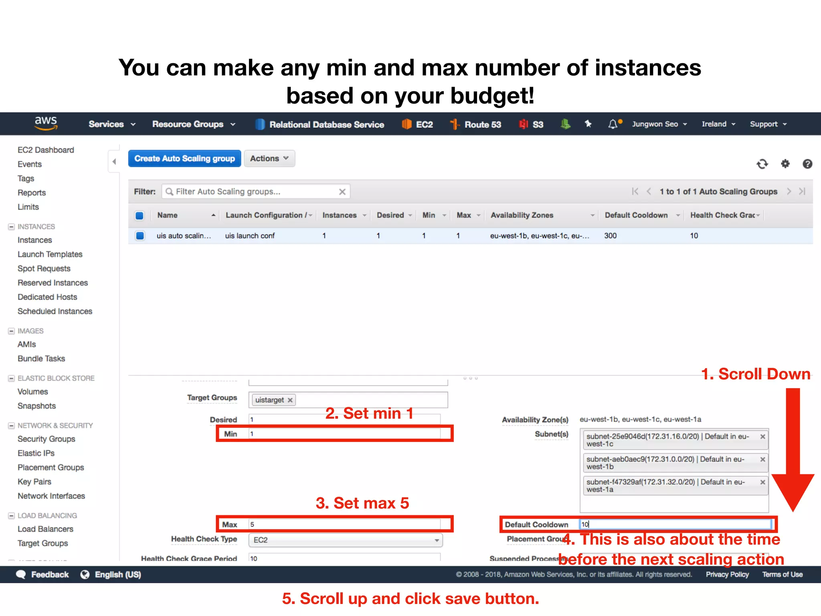Open Load Balancers in sidebar
This screenshot has width=821, height=616.
(45, 529)
